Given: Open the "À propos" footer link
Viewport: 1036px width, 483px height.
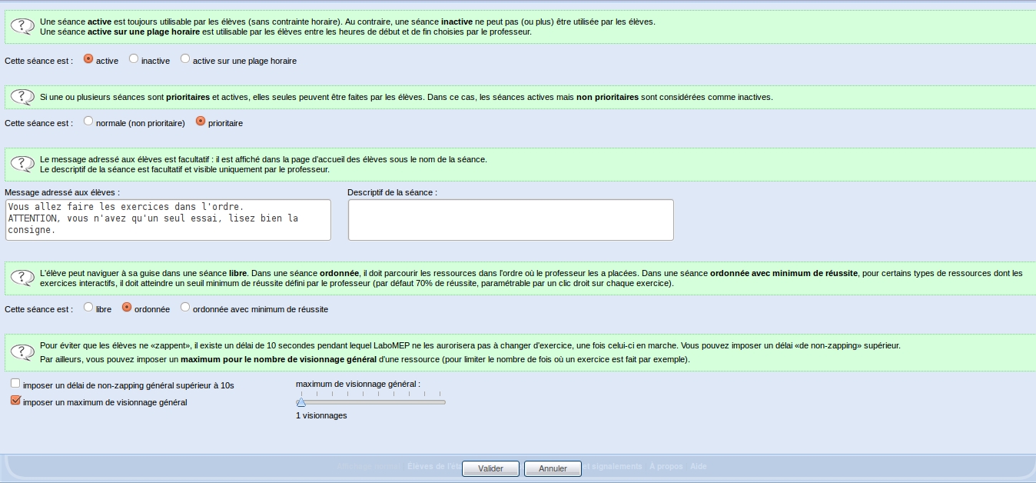Looking at the screenshot, I should click(x=666, y=466).
